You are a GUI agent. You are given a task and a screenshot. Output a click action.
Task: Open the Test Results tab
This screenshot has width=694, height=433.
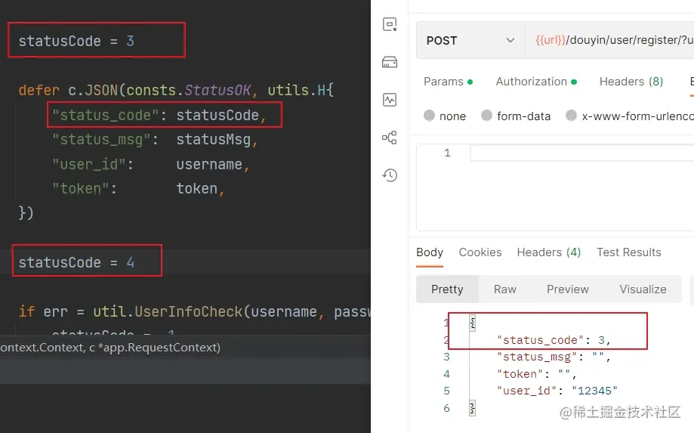pos(628,252)
